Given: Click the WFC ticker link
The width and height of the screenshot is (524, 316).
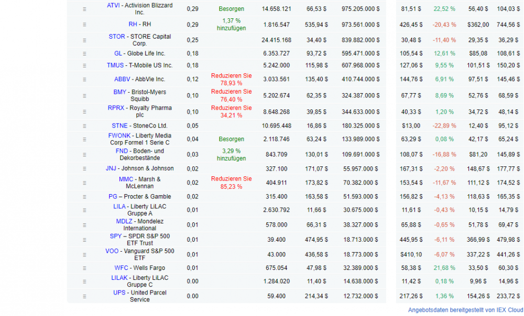Looking at the screenshot, I should click(121, 268).
